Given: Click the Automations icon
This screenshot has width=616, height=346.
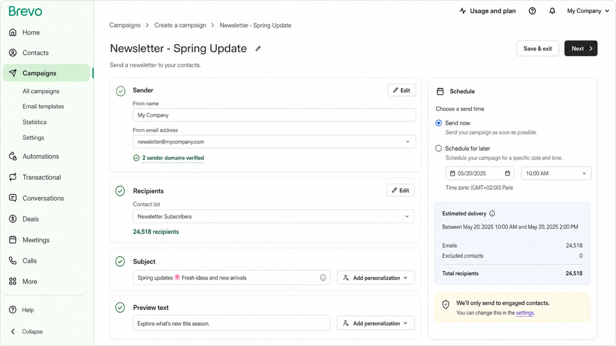Looking at the screenshot, I should (x=13, y=156).
